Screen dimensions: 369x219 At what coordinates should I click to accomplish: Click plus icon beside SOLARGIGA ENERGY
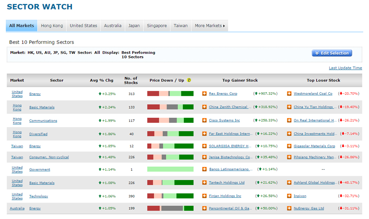[204, 146]
